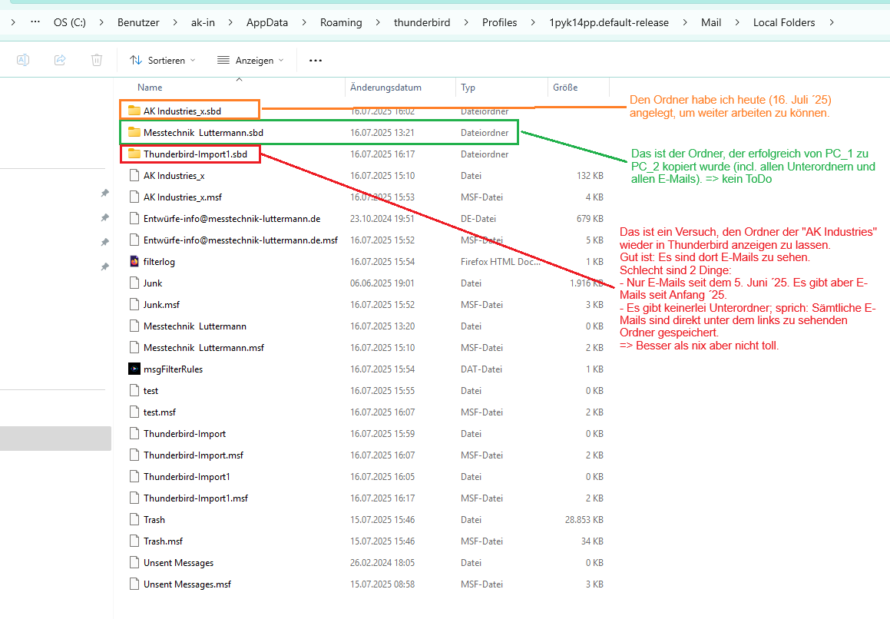The width and height of the screenshot is (890, 619).
Task: Click the Share icon in the toolbar
Action: click(x=60, y=60)
